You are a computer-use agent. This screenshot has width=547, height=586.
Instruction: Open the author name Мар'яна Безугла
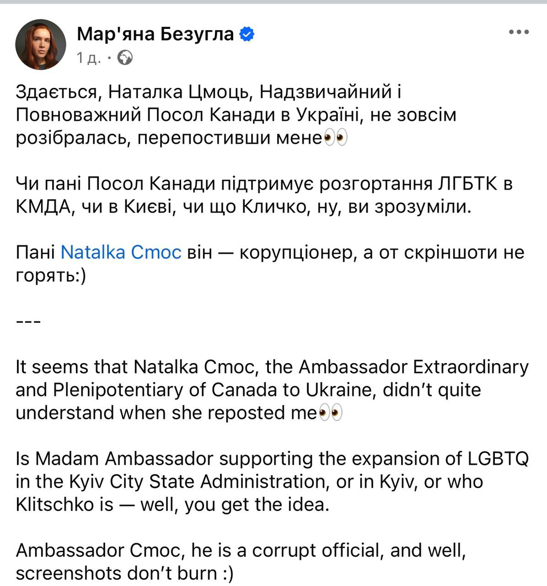coord(156,34)
